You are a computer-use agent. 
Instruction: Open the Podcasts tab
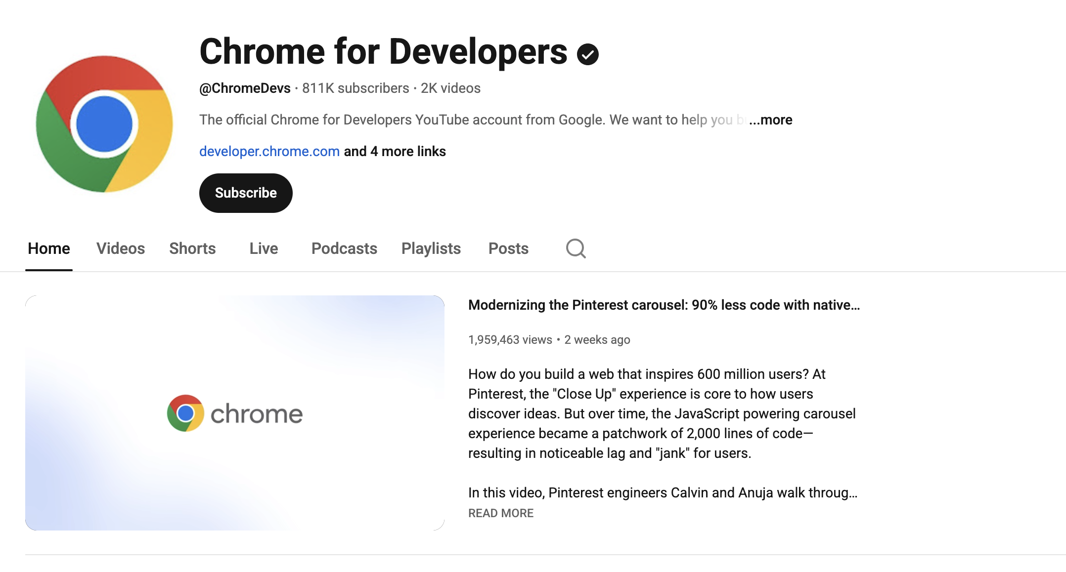click(x=344, y=248)
